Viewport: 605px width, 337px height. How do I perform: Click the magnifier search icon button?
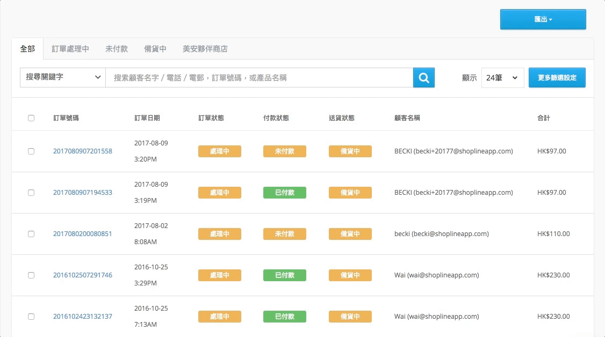(423, 78)
